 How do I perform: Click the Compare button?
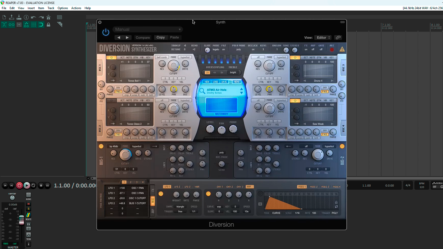(x=143, y=38)
